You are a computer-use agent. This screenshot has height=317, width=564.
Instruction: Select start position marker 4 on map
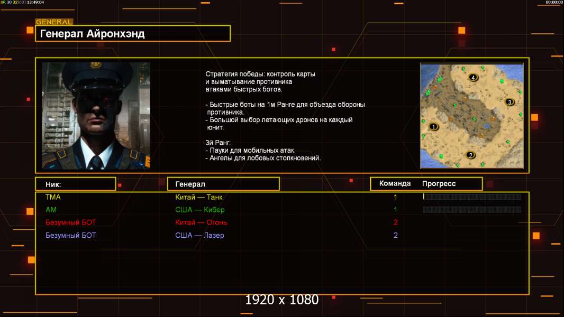tap(473, 77)
